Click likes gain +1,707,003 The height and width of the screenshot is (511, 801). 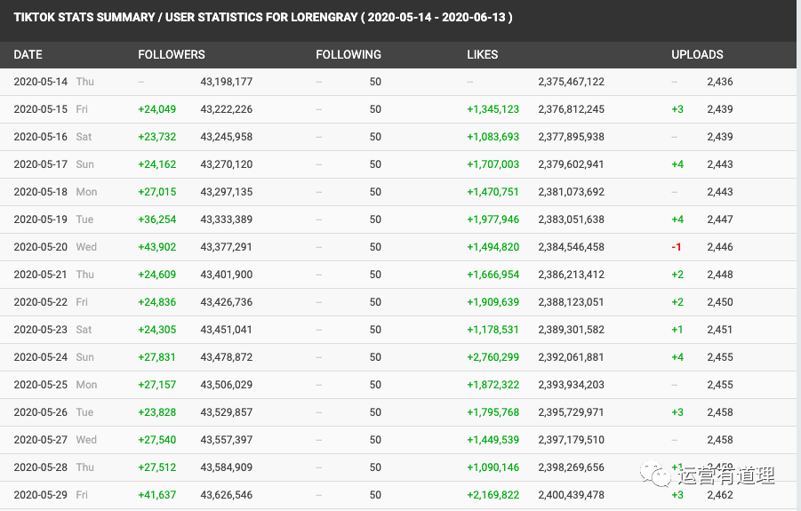(493, 164)
